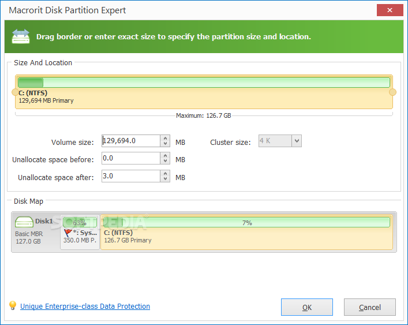Image resolution: width=408 pixels, height=325 pixels.
Task: Confirm with the OK button
Action: pos(307,307)
